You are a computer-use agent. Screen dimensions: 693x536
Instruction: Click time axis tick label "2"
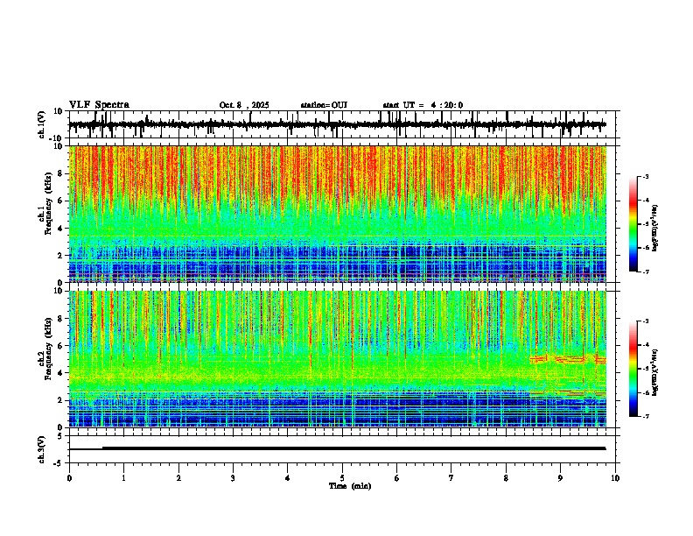[x=178, y=478]
